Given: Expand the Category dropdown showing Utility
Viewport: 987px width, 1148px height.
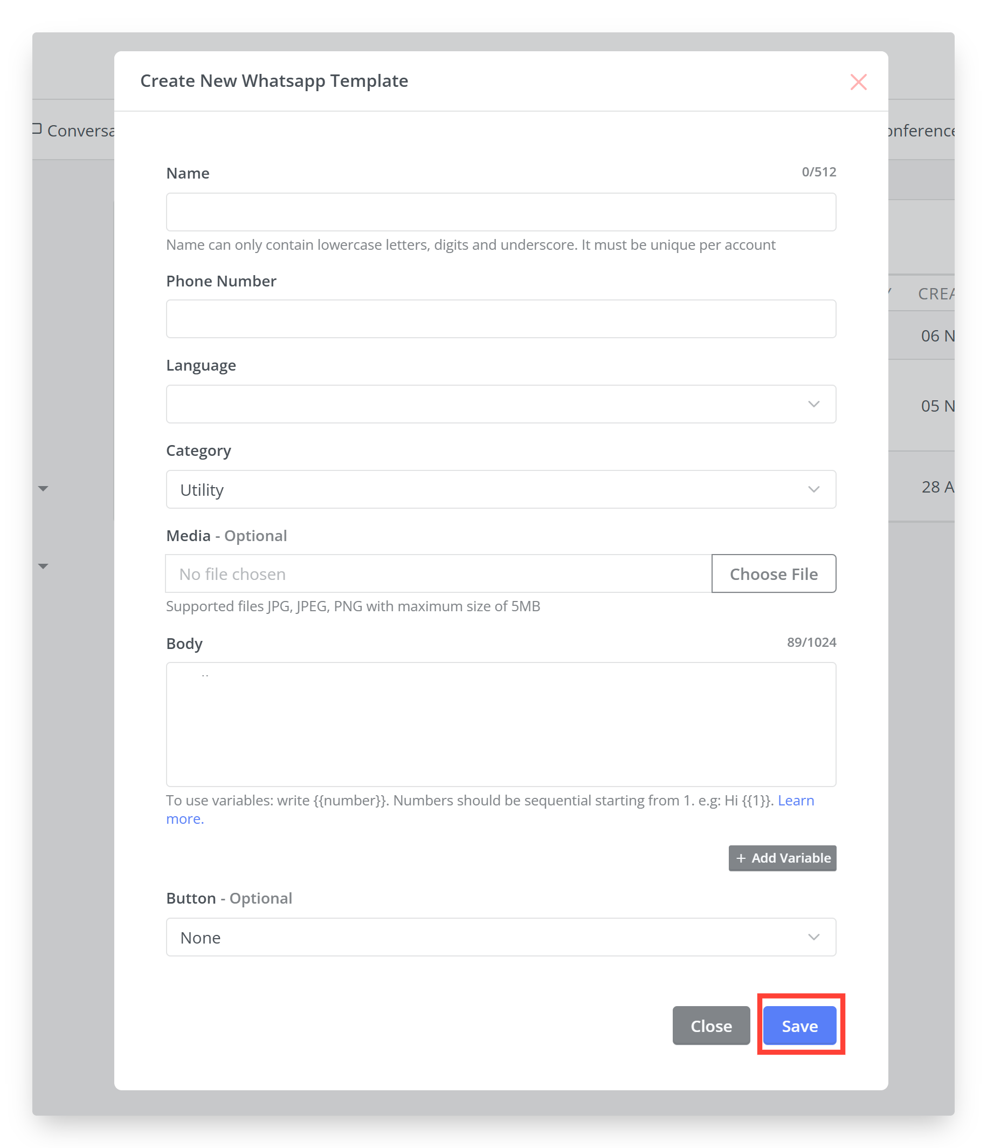Looking at the screenshot, I should point(501,489).
